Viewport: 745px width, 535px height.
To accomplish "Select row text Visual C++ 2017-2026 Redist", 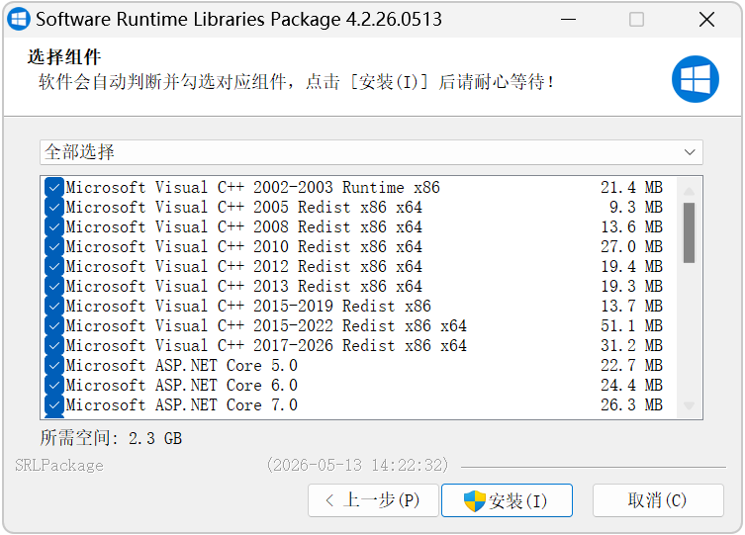I will tap(266, 345).
